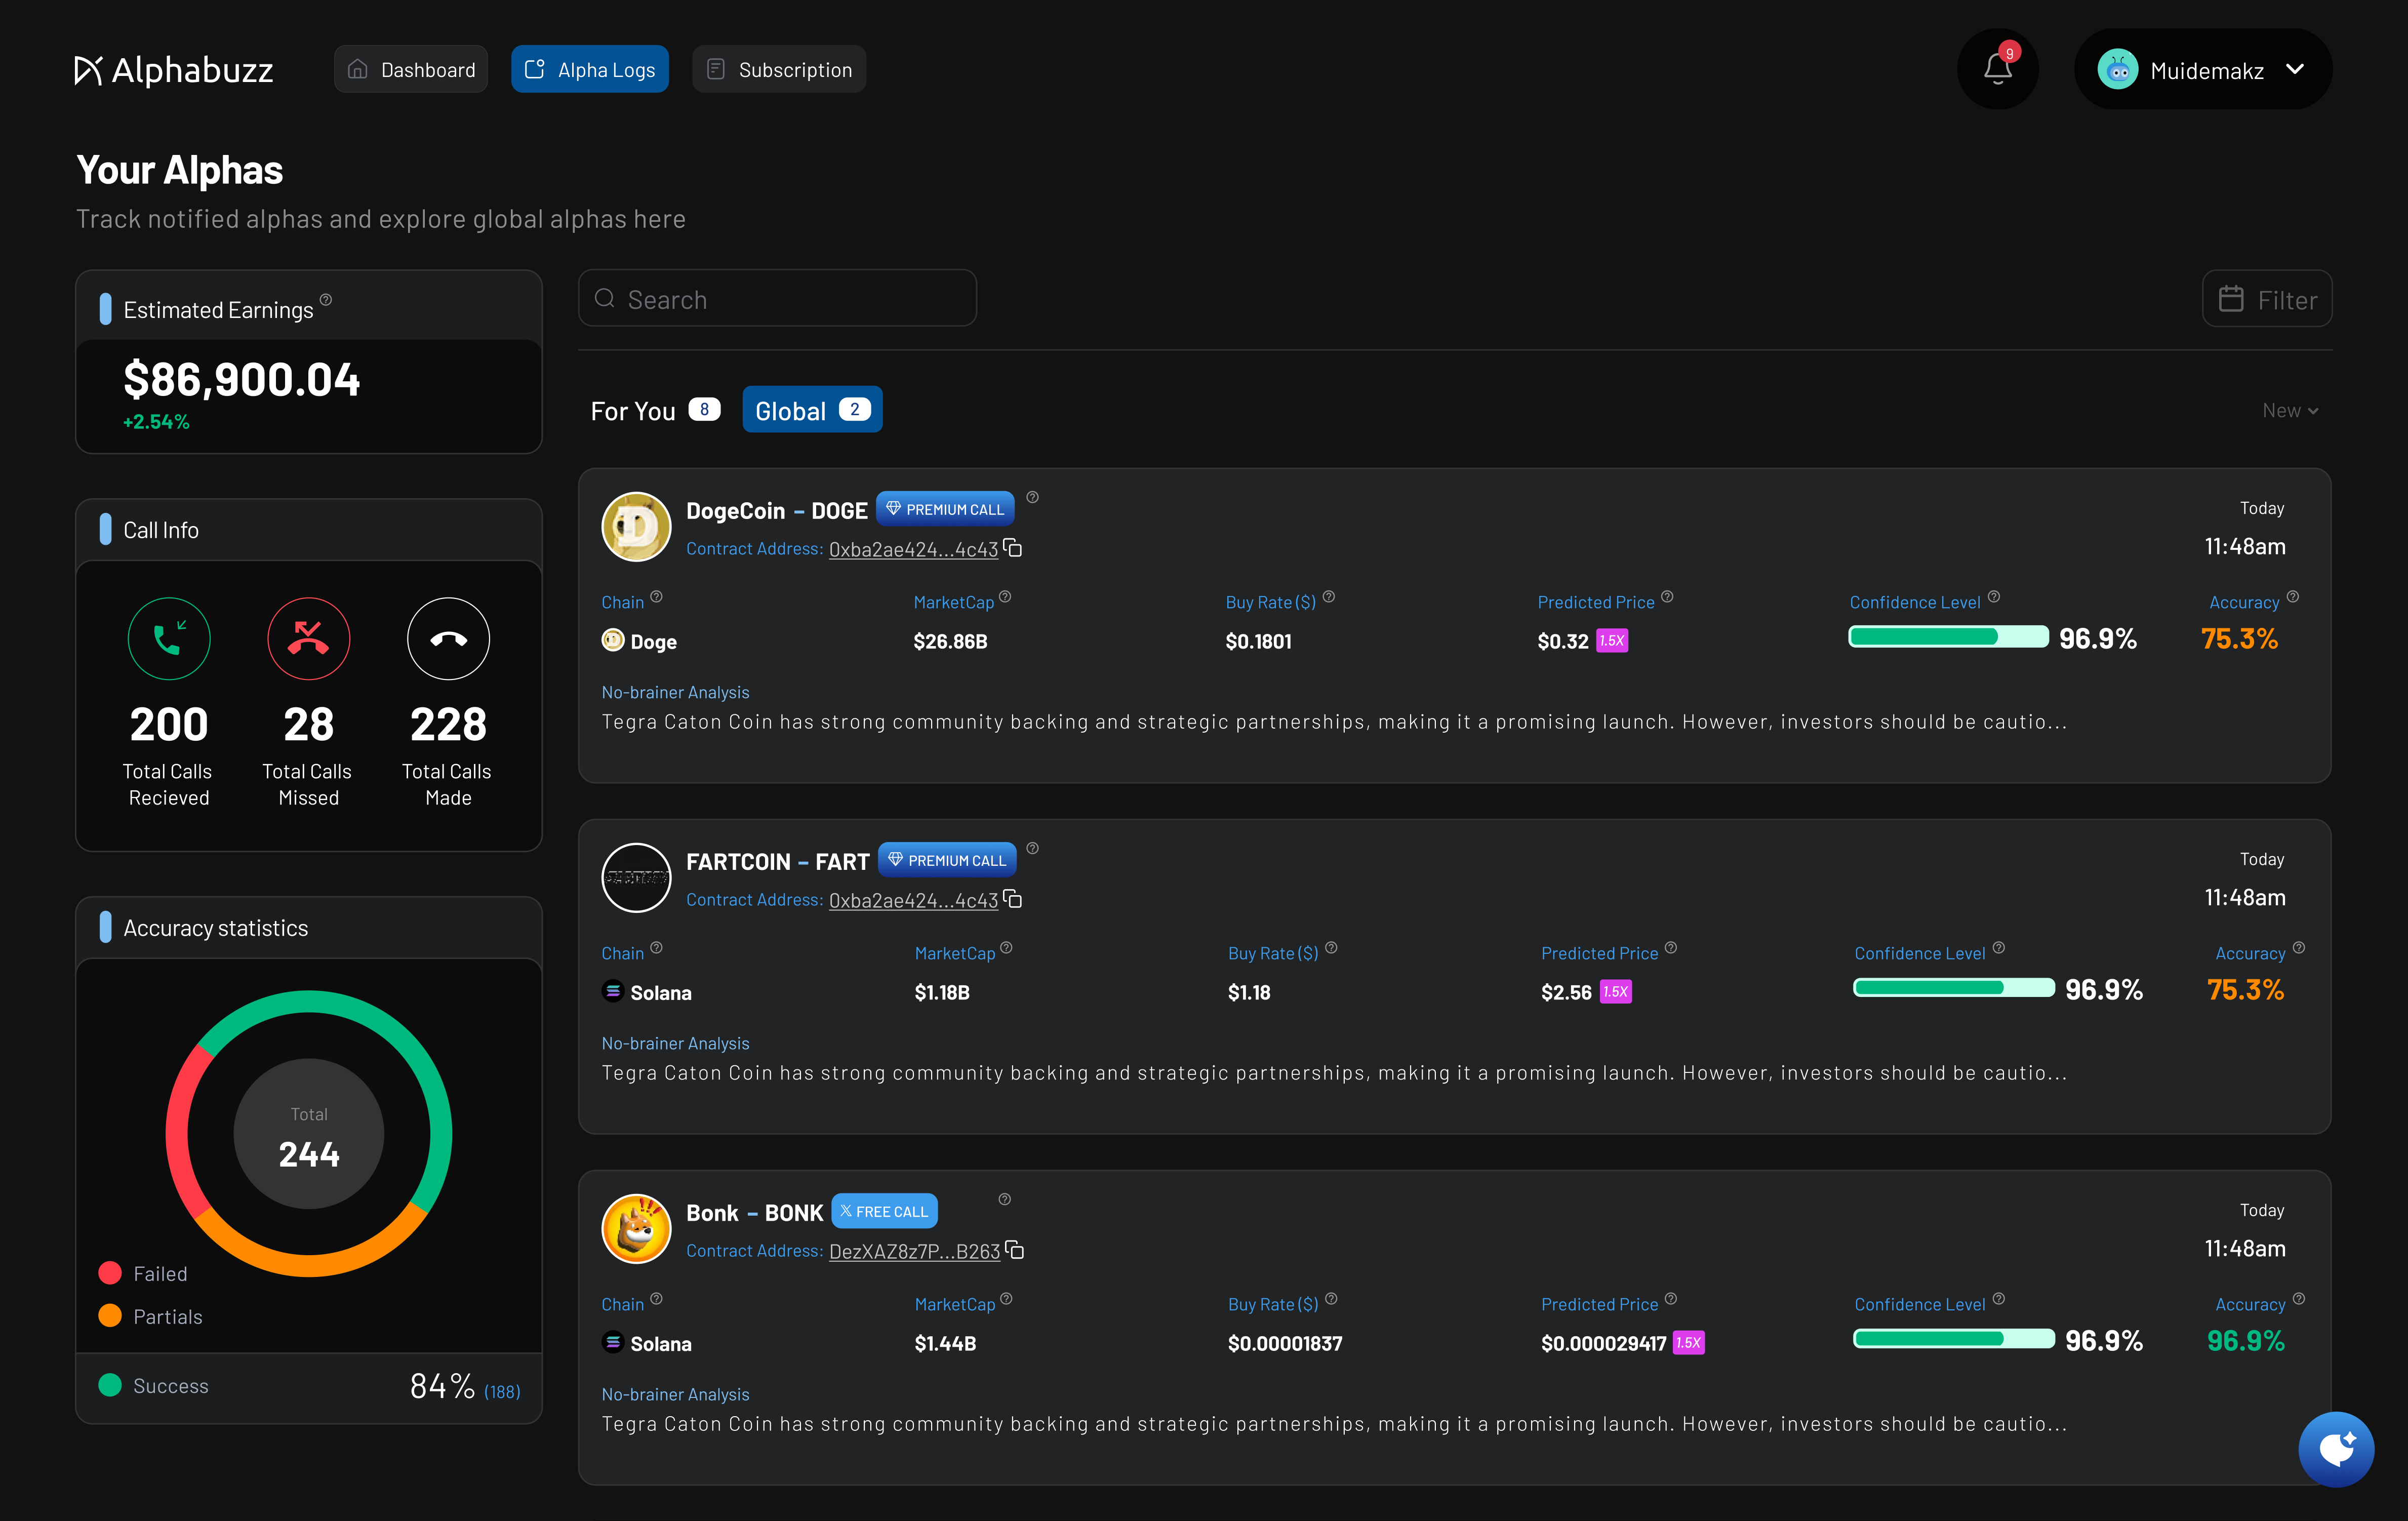Click FARTCOIN confidence level progress bar
Viewport: 2408px width, 1521px height.
coord(1954,988)
